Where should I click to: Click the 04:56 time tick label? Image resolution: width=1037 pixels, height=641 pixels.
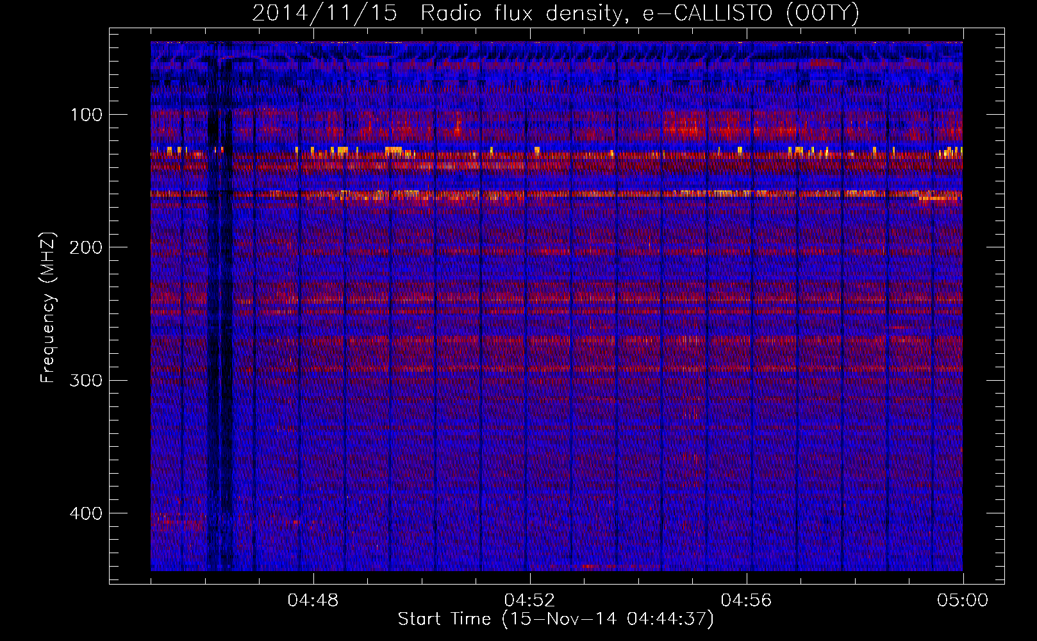click(747, 601)
